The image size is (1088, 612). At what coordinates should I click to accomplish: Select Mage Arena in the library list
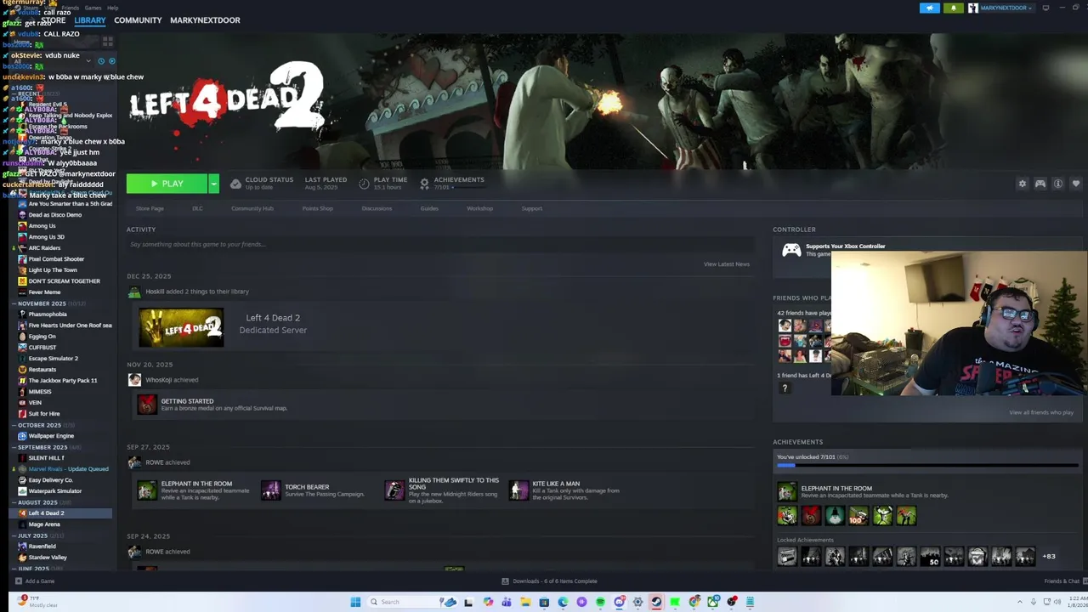pos(44,524)
